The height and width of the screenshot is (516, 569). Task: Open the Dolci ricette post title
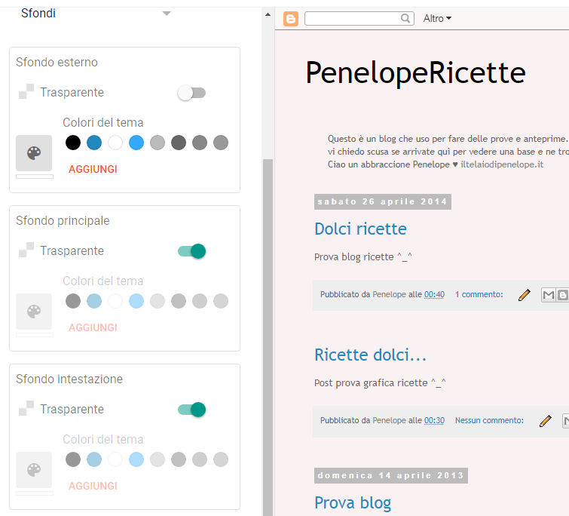click(x=360, y=229)
